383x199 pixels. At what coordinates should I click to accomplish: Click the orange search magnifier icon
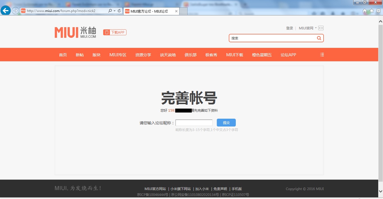(319, 38)
